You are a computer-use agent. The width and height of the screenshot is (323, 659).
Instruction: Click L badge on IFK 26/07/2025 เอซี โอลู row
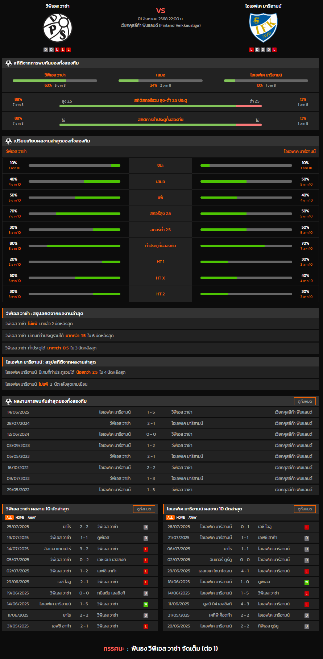pyautogui.click(x=307, y=527)
